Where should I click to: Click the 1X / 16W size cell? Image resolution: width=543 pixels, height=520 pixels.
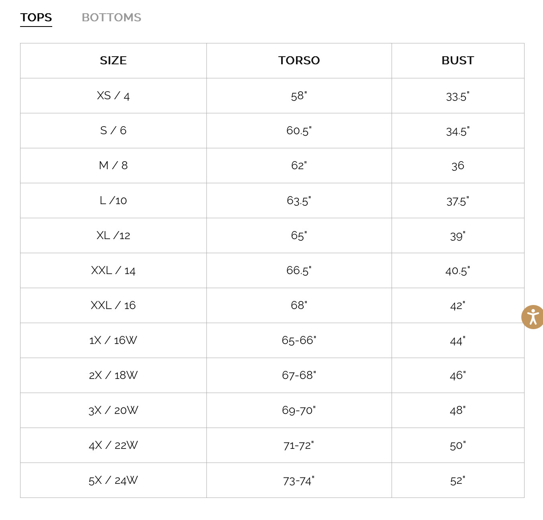click(x=113, y=340)
